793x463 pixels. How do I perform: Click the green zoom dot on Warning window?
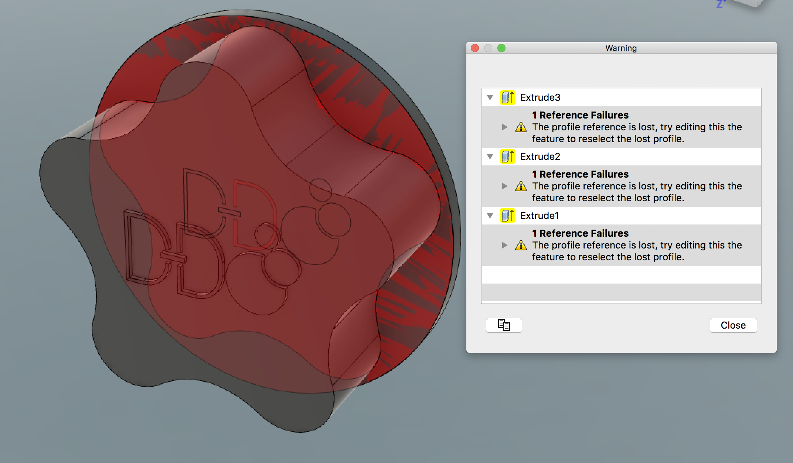pos(501,48)
